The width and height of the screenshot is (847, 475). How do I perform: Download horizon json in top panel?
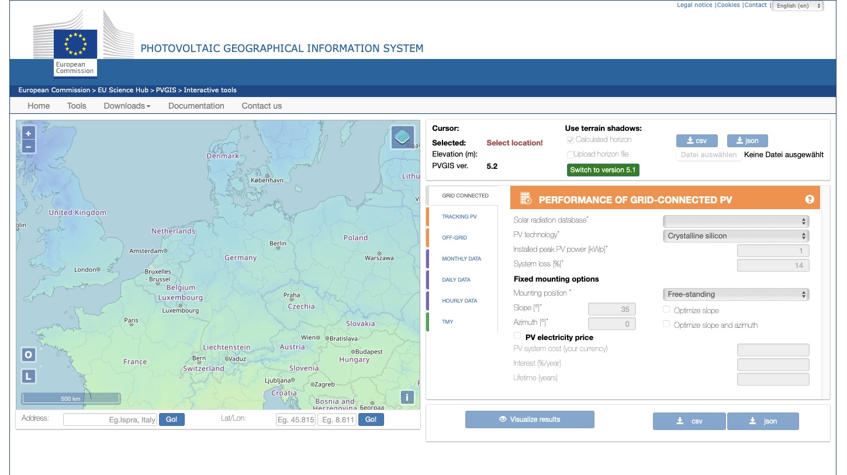pos(748,141)
